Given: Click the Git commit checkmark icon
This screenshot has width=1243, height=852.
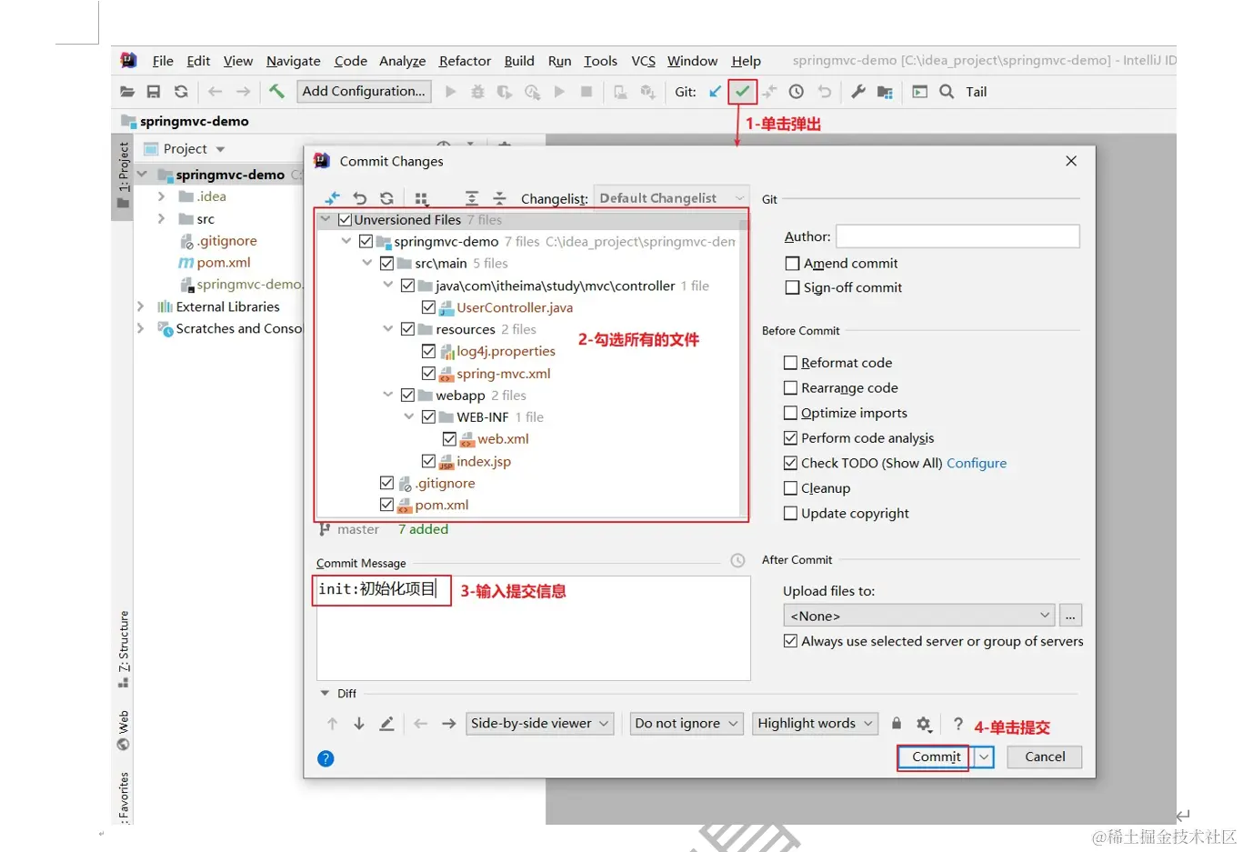Looking at the screenshot, I should pyautogui.click(x=743, y=91).
